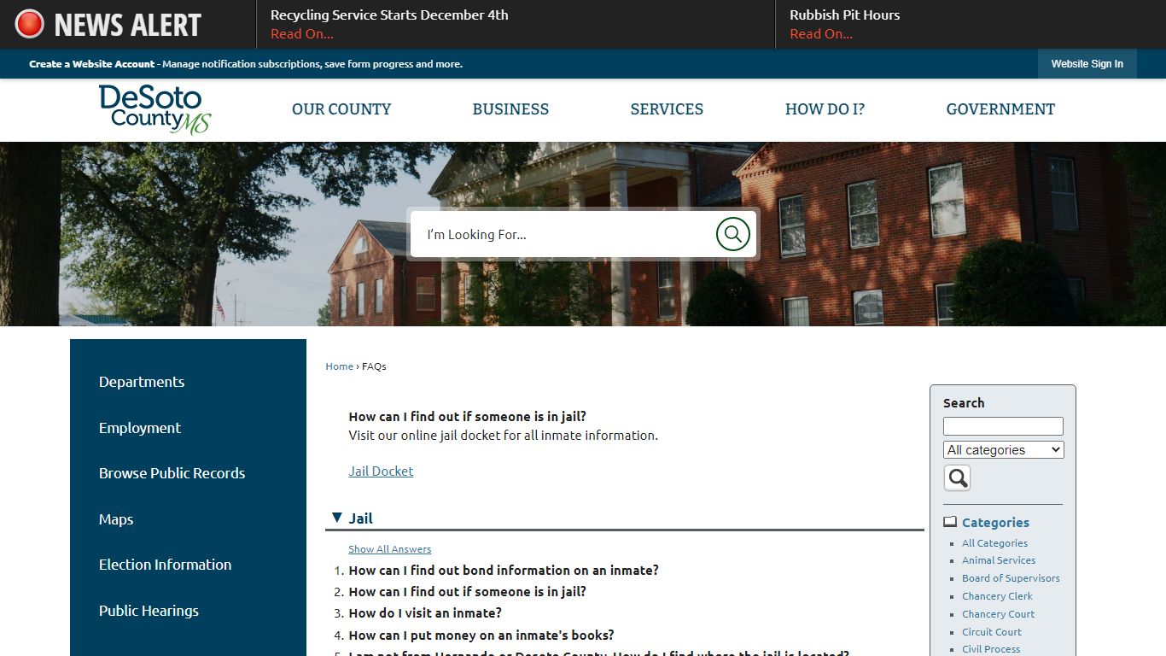Click the Categories panel icon
The height and width of the screenshot is (656, 1166).
(950, 522)
